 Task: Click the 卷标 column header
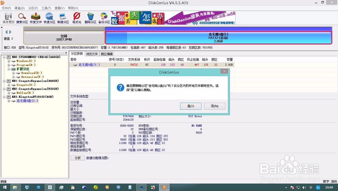coord(88,59)
